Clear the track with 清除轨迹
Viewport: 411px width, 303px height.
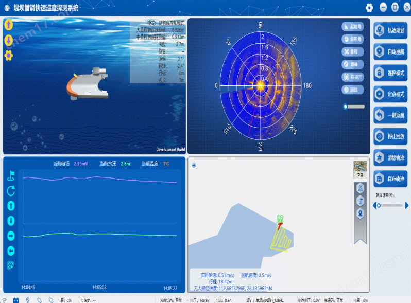[390, 157]
